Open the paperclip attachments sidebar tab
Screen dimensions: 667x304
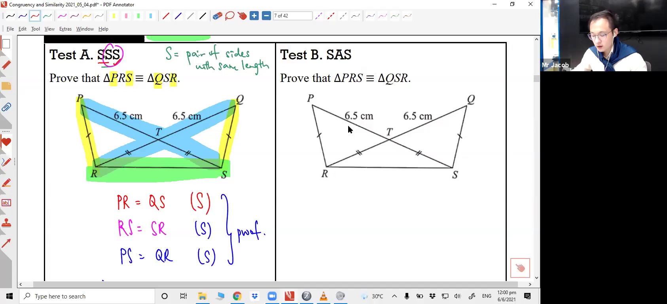point(6,107)
